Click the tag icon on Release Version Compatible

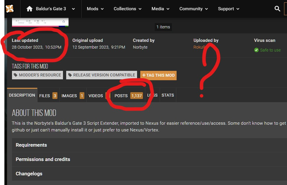[70, 75]
